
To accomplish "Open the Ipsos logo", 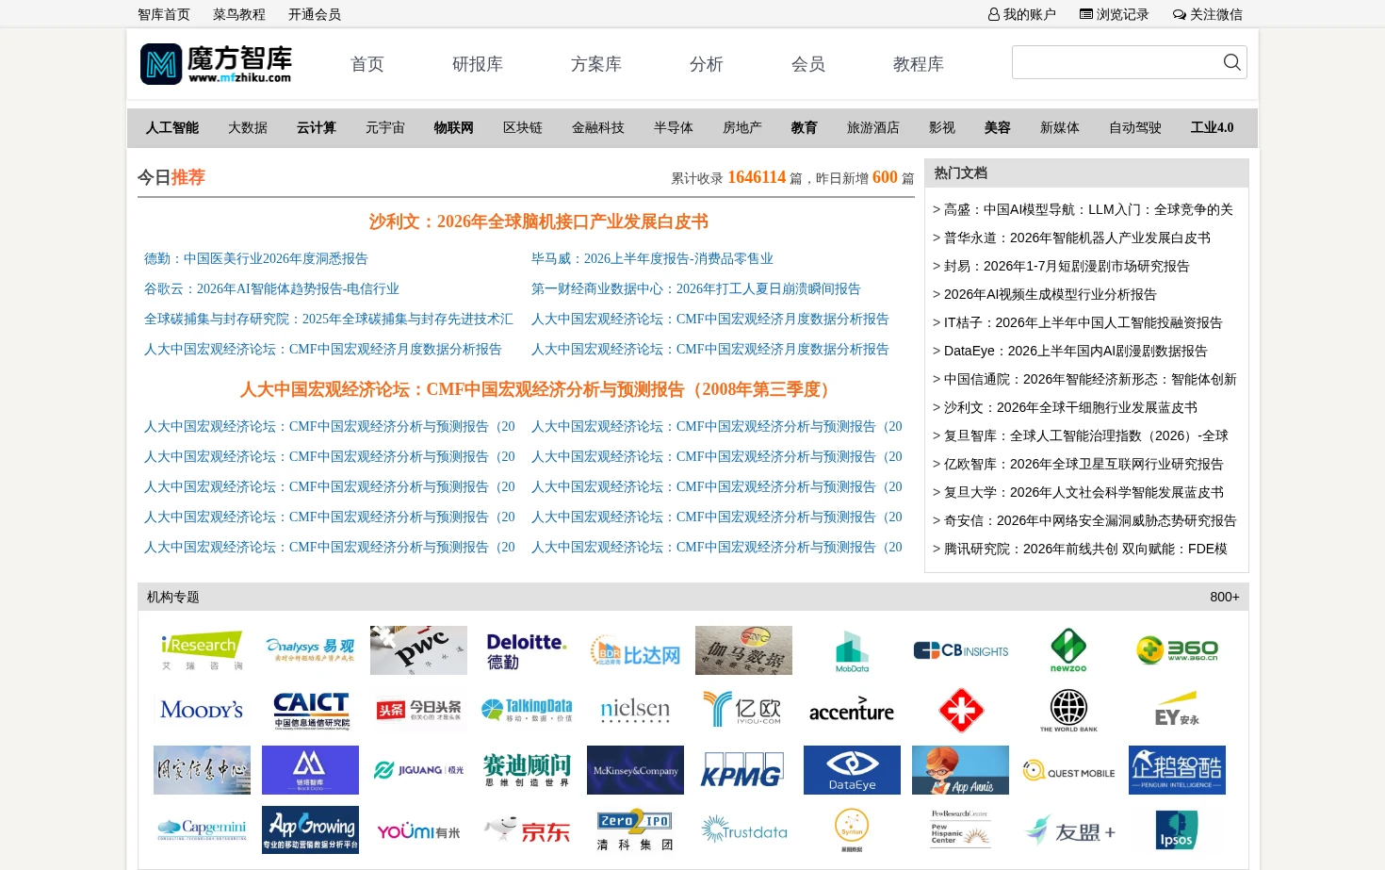I will 1177,829.
